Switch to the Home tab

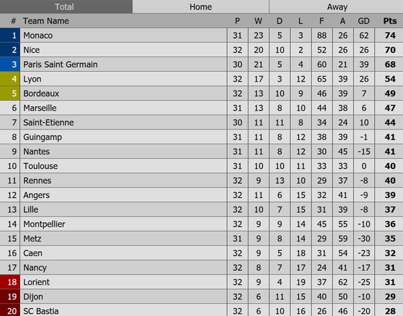pos(200,7)
